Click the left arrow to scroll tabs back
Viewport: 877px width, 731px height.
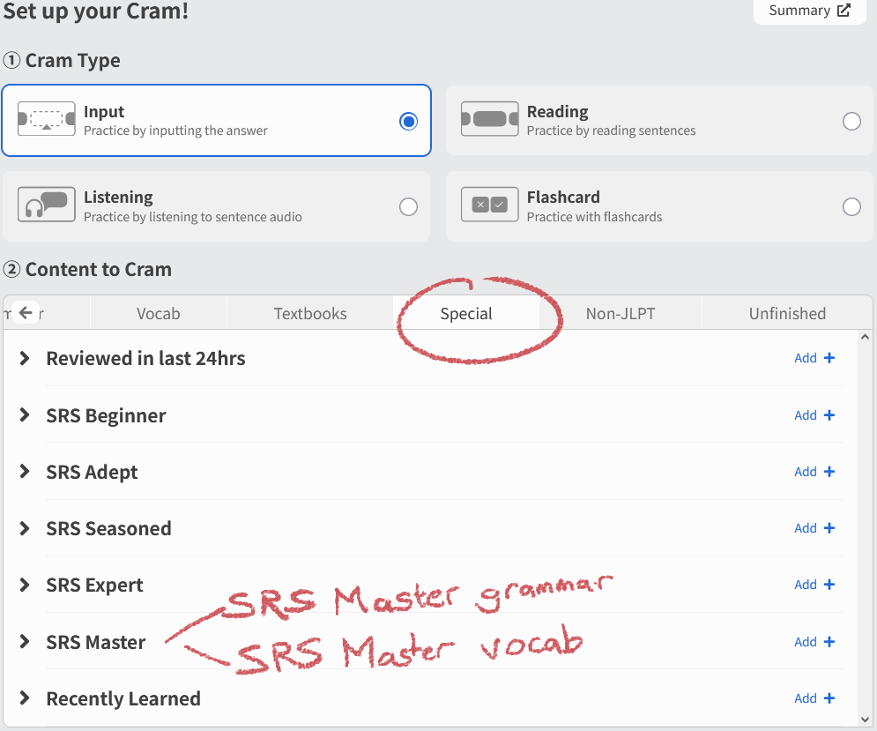[x=26, y=313]
